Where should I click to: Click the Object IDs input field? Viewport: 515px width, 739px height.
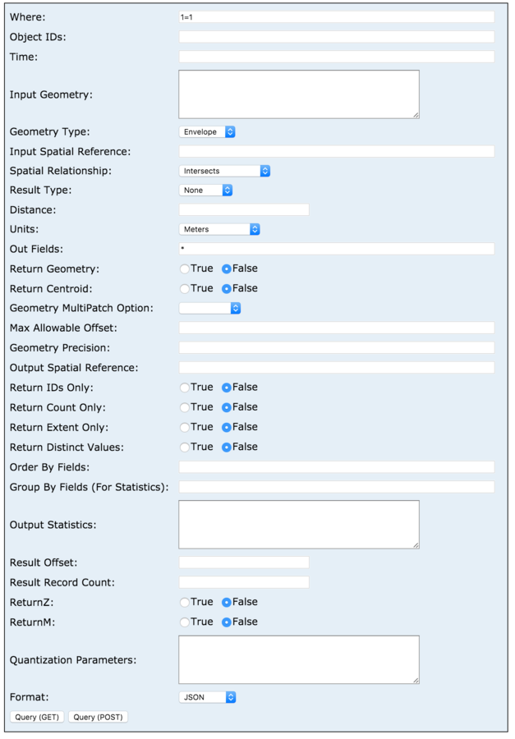click(x=336, y=37)
